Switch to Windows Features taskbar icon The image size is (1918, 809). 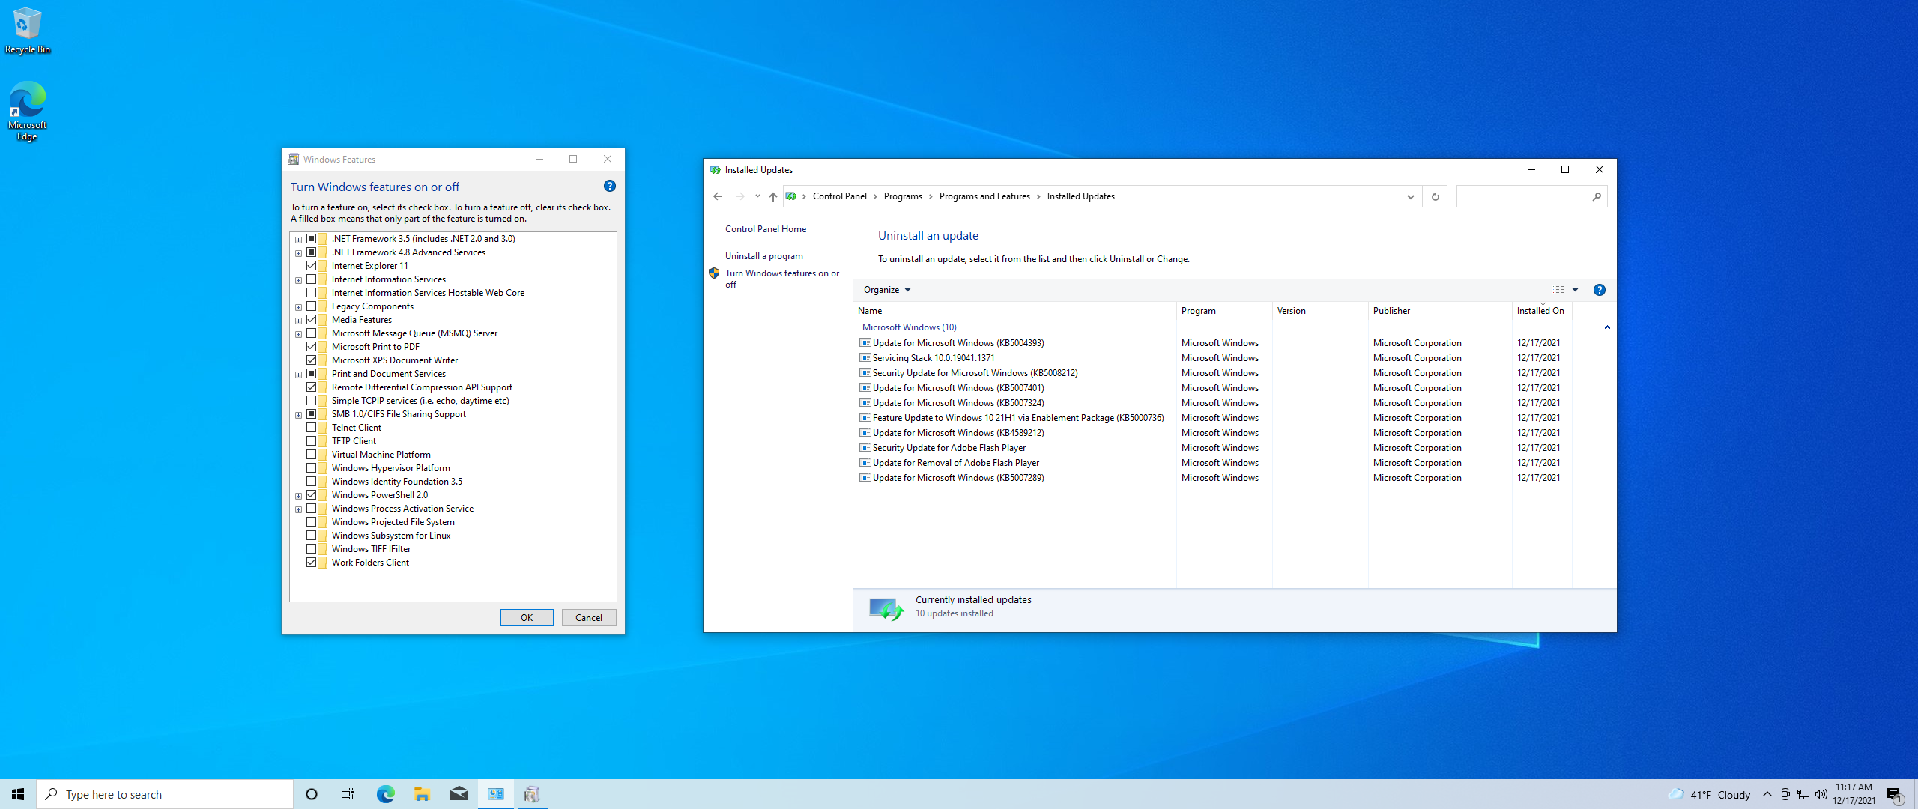tap(532, 794)
